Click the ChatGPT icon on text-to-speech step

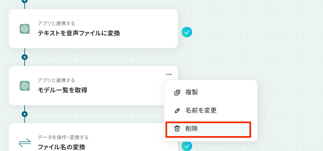pyautogui.click(x=25, y=29)
